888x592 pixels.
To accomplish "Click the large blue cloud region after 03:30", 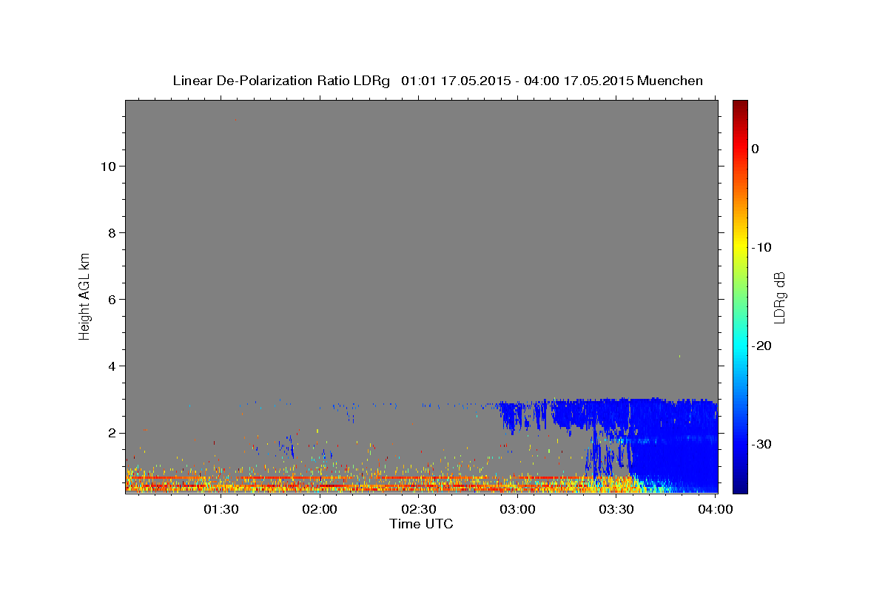I will pyautogui.click(x=673, y=444).
